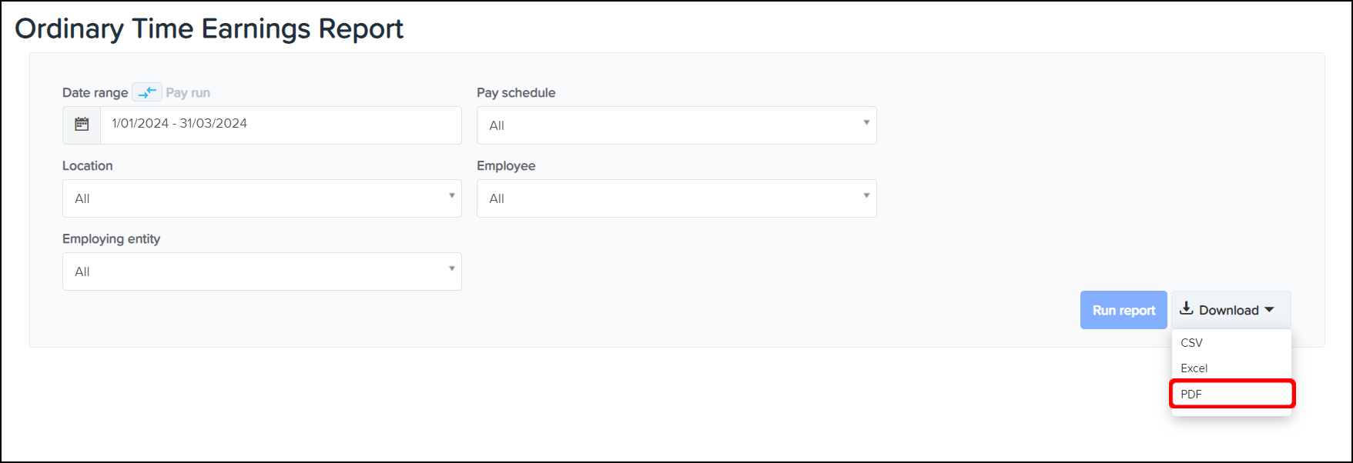Switch to the Pay run option label

(x=188, y=92)
